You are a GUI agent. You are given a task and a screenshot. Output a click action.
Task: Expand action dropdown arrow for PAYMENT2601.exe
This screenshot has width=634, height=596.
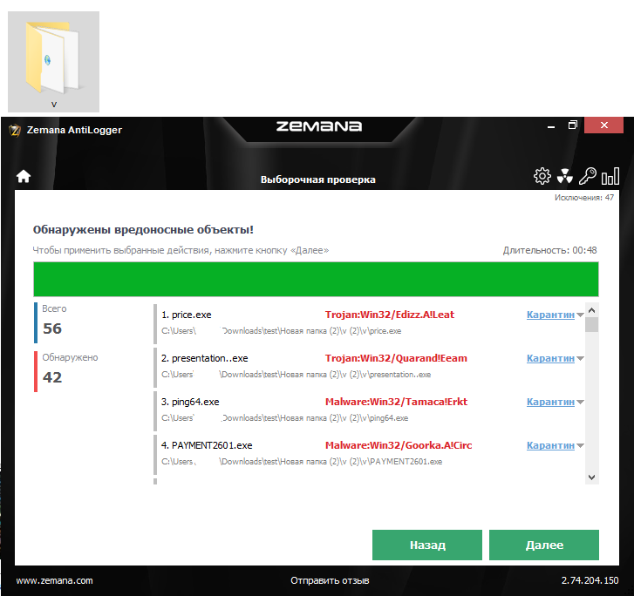coord(580,445)
